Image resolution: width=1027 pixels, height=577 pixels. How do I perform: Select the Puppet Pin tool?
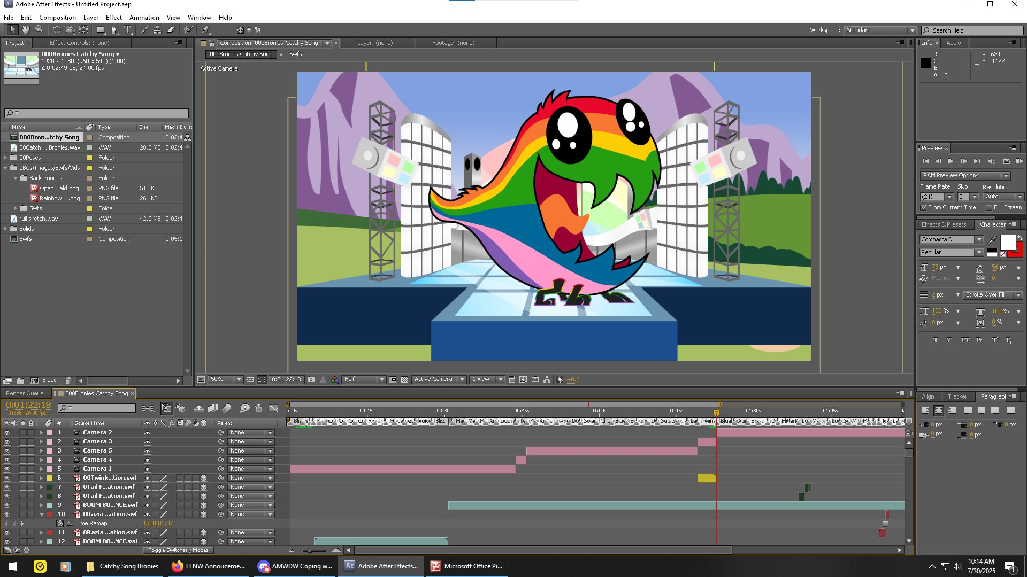pos(206,30)
